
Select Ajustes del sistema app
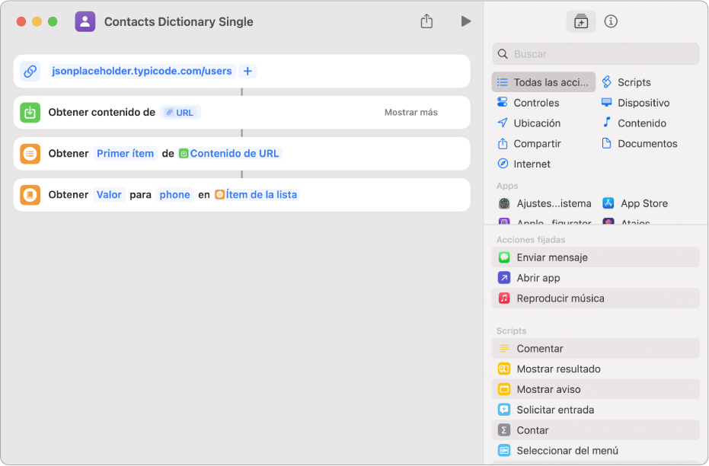click(545, 203)
